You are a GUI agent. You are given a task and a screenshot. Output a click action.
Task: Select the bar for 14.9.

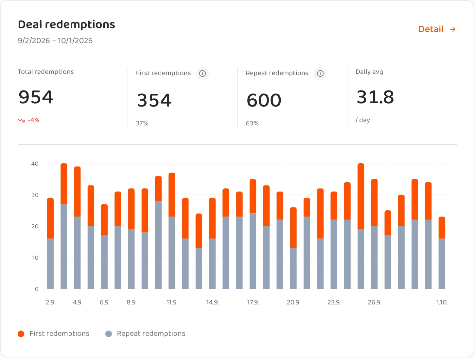[212, 243]
